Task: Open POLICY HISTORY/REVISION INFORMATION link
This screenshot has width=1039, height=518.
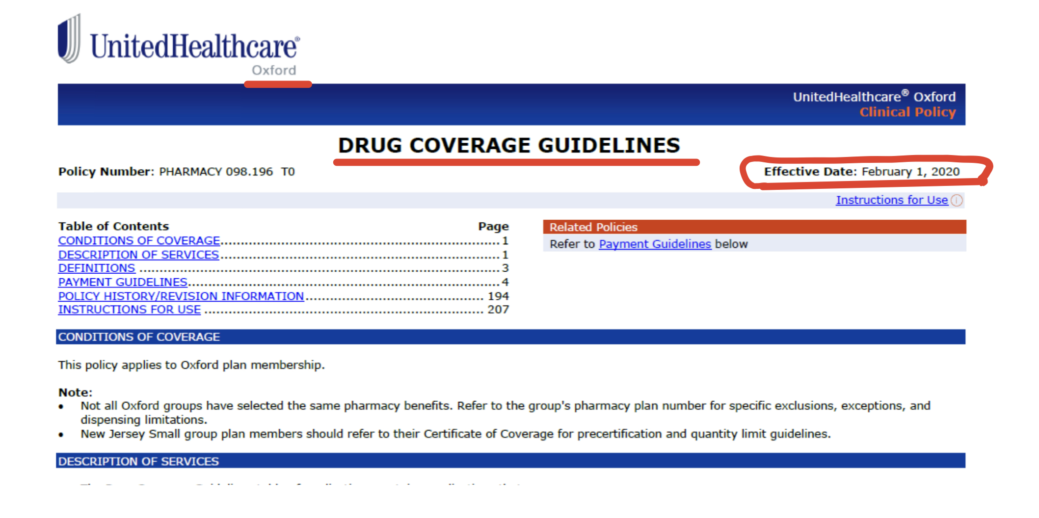Action: [181, 296]
